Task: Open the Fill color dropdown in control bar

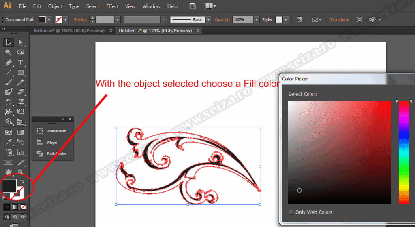Action: pyautogui.click(x=49, y=19)
